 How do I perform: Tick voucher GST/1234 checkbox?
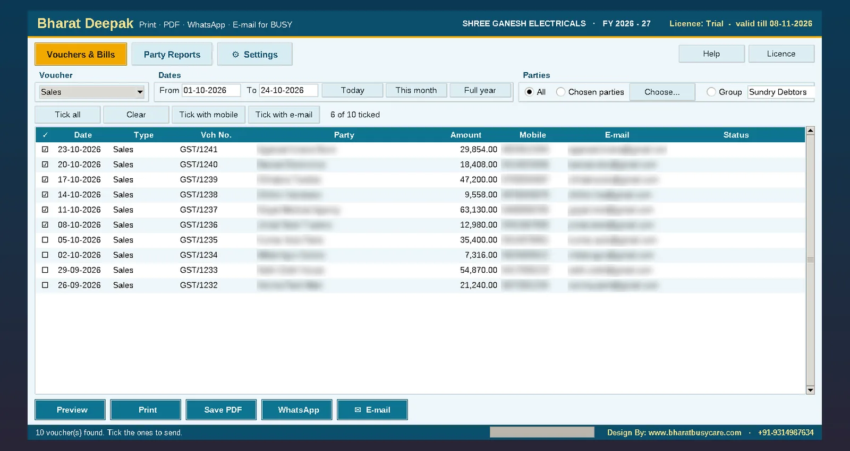[x=45, y=255]
